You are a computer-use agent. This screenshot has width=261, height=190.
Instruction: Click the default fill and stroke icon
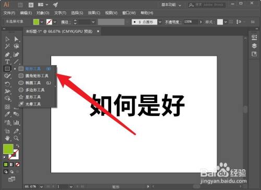point(5,158)
